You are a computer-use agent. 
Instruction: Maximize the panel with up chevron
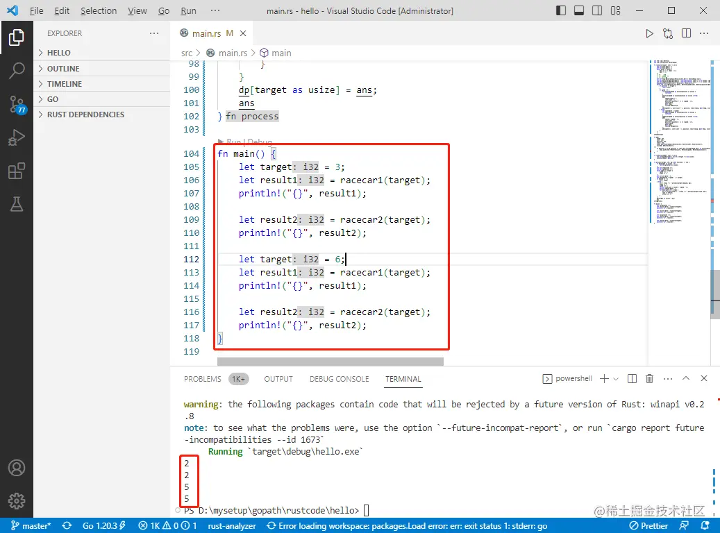tap(685, 378)
